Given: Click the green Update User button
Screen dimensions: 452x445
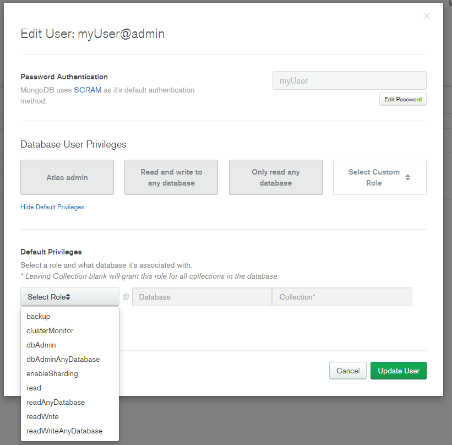Looking at the screenshot, I should coord(399,371).
